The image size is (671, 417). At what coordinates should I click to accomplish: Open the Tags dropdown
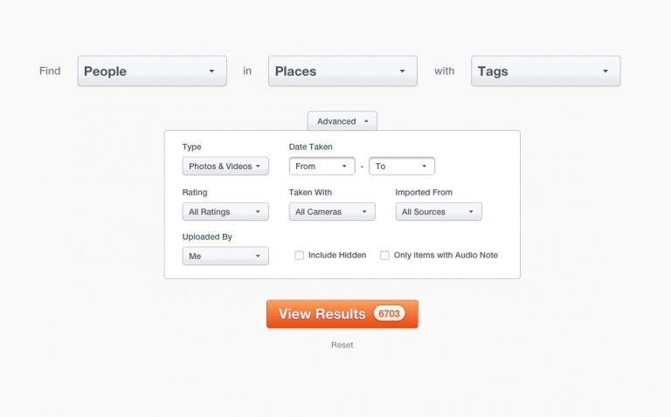(x=545, y=72)
